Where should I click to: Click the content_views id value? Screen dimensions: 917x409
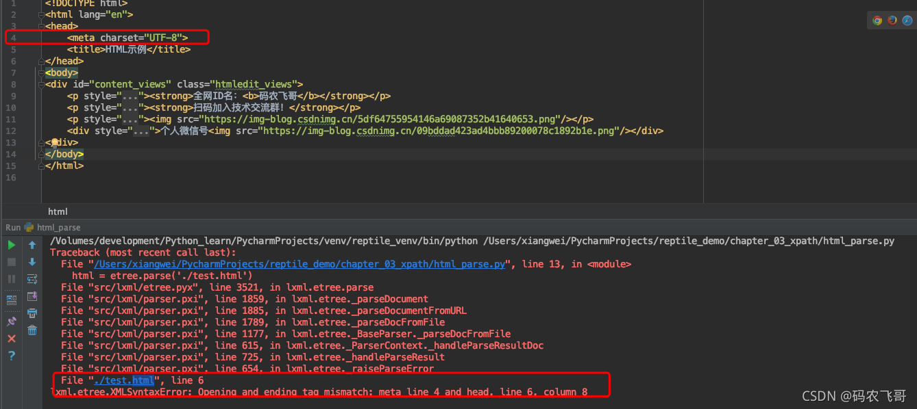point(130,84)
